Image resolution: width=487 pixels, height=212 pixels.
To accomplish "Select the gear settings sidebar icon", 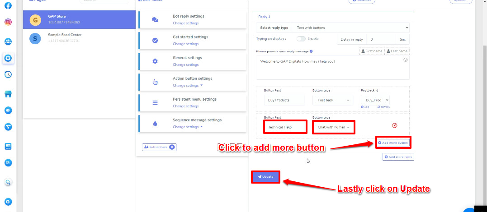I will (8, 58).
